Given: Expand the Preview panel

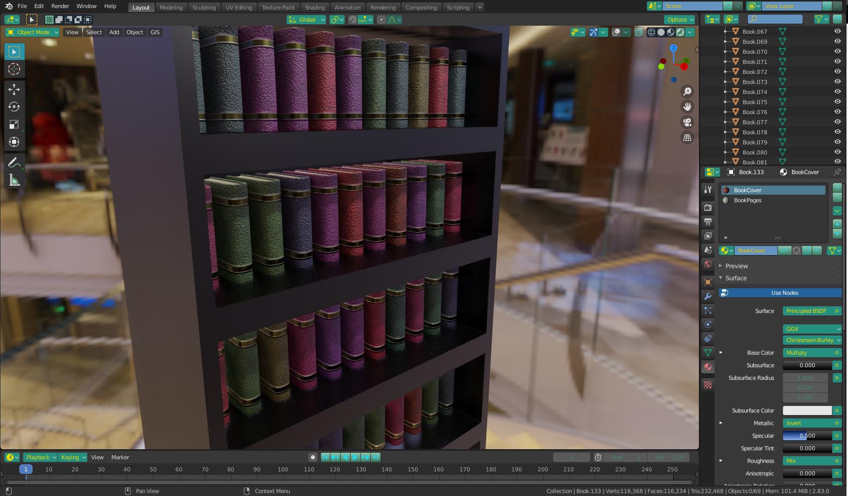Looking at the screenshot, I should click(736, 266).
